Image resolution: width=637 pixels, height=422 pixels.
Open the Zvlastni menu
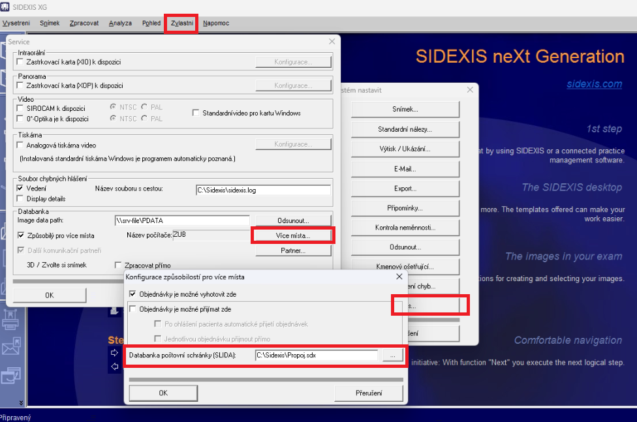181,23
